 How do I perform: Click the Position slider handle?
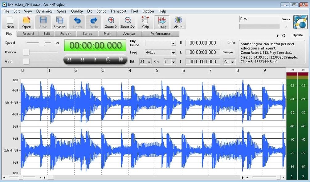click(x=26, y=52)
